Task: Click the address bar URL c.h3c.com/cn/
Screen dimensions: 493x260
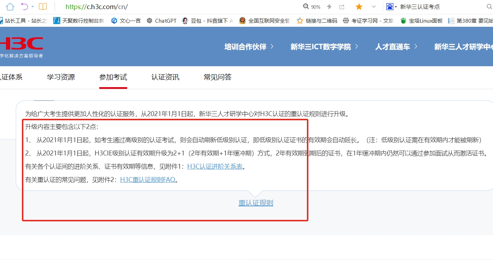Action: [97, 7]
